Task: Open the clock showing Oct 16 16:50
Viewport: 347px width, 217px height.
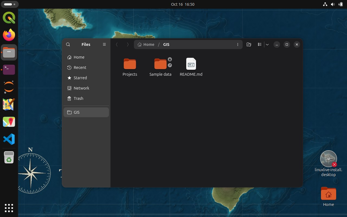Action: click(x=183, y=4)
